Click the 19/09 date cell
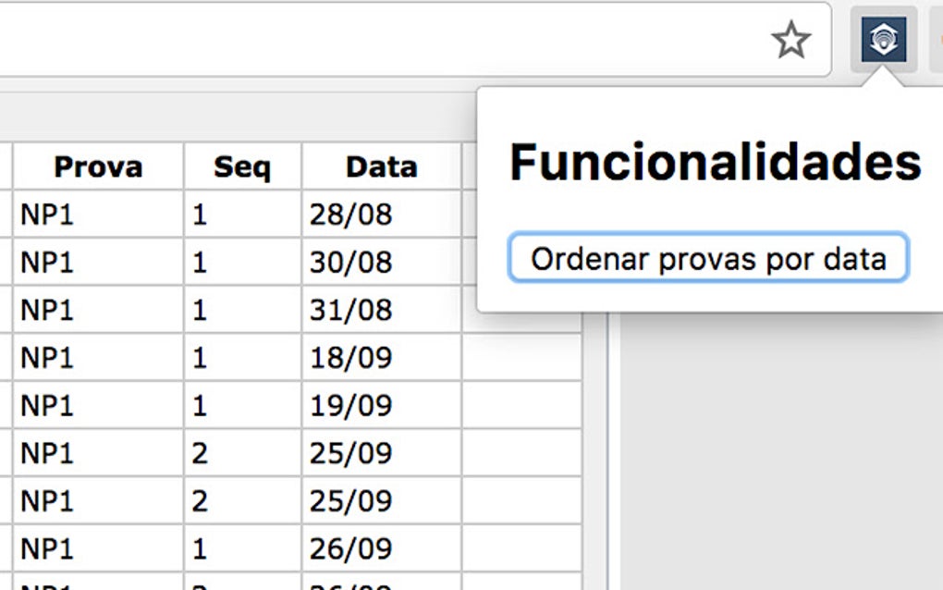 point(351,406)
